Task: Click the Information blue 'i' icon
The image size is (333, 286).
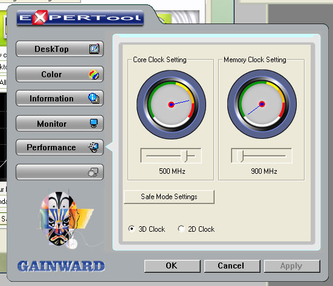Action: [x=94, y=98]
